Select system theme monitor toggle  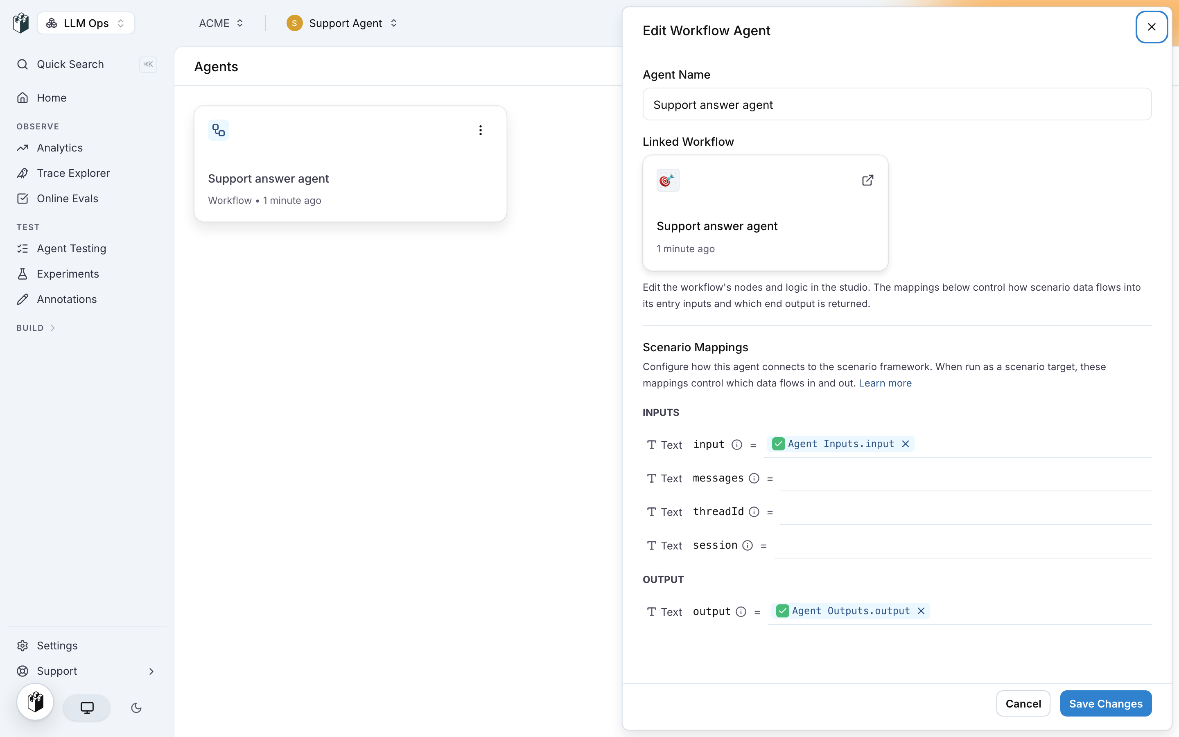coord(87,708)
